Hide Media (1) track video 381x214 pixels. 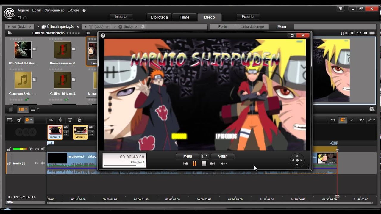[x=37, y=163]
